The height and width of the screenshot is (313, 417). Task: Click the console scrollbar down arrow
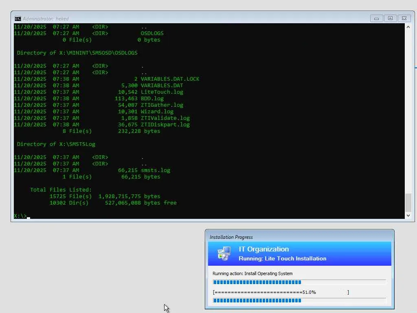coord(408,215)
